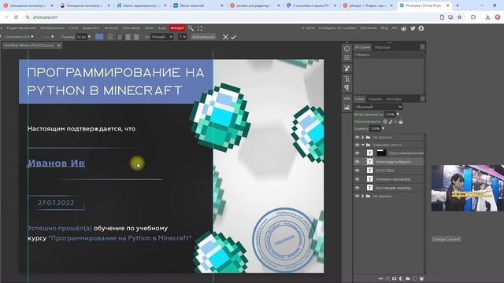Click the Reddit icon
Screen dimensions: 504x283
pyautogui.click(x=404, y=28)
